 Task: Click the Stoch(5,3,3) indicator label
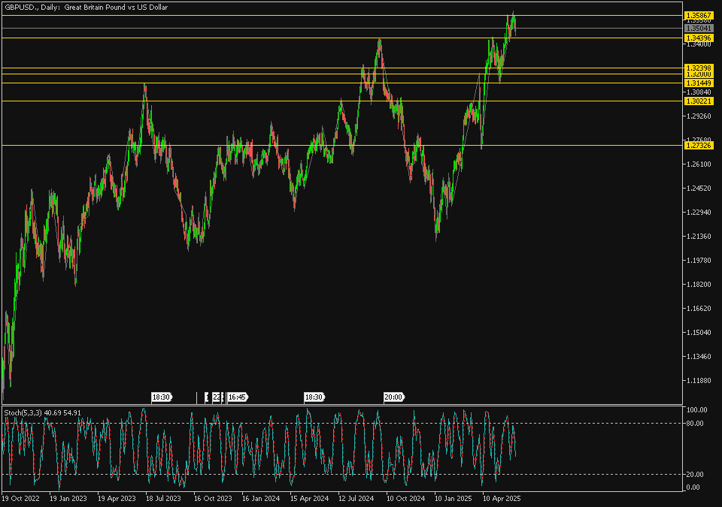pos(42,412)
